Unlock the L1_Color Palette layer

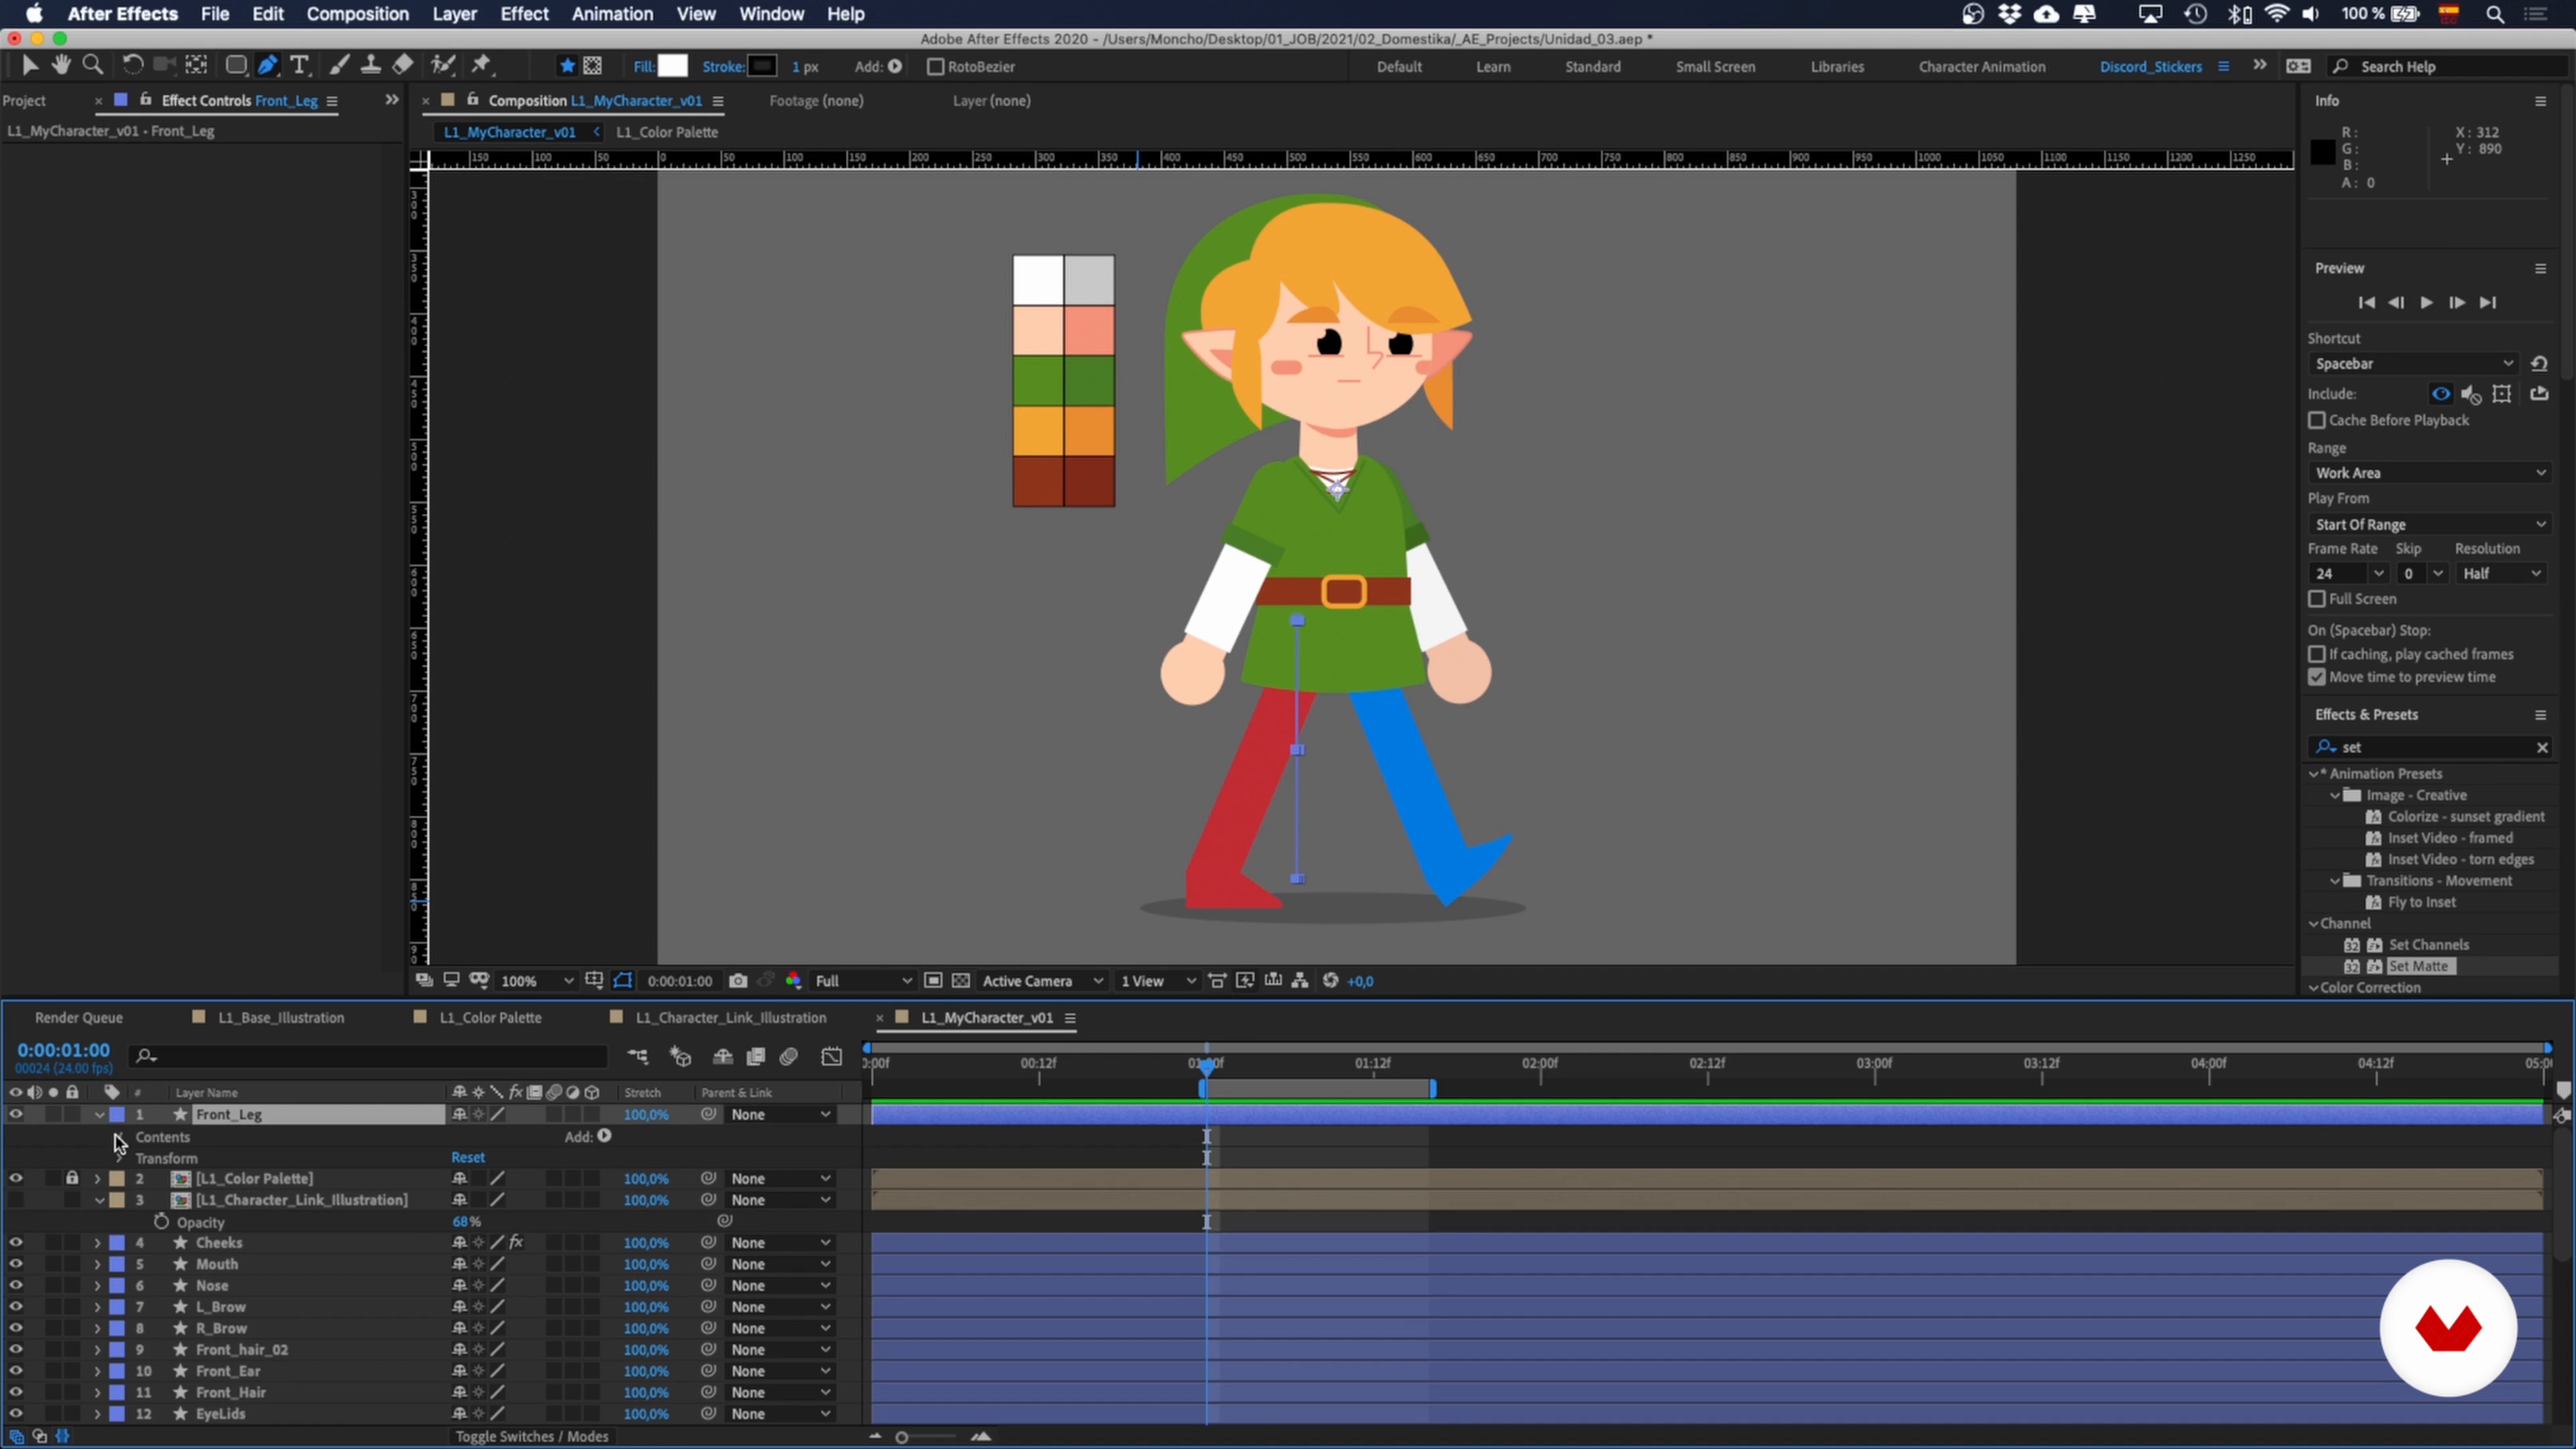[x=72, y=1178]
